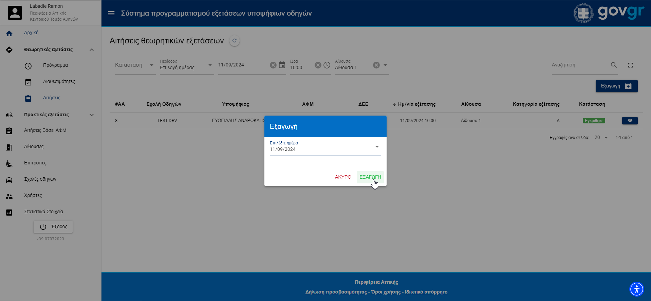Open the accessibility widget button
Screen dimensions: 651x301
coord(636,289)
